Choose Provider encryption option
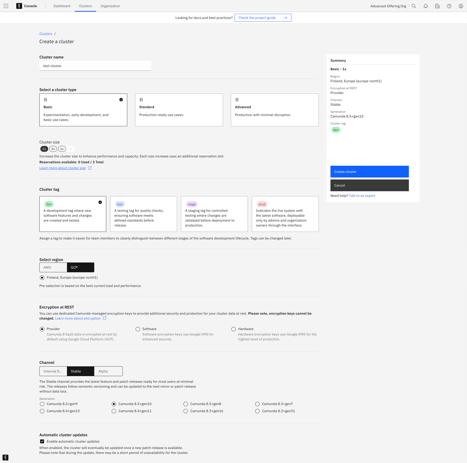Image resolution: width=467 pixels, height=463 pixels. click(x=42, y=329)
